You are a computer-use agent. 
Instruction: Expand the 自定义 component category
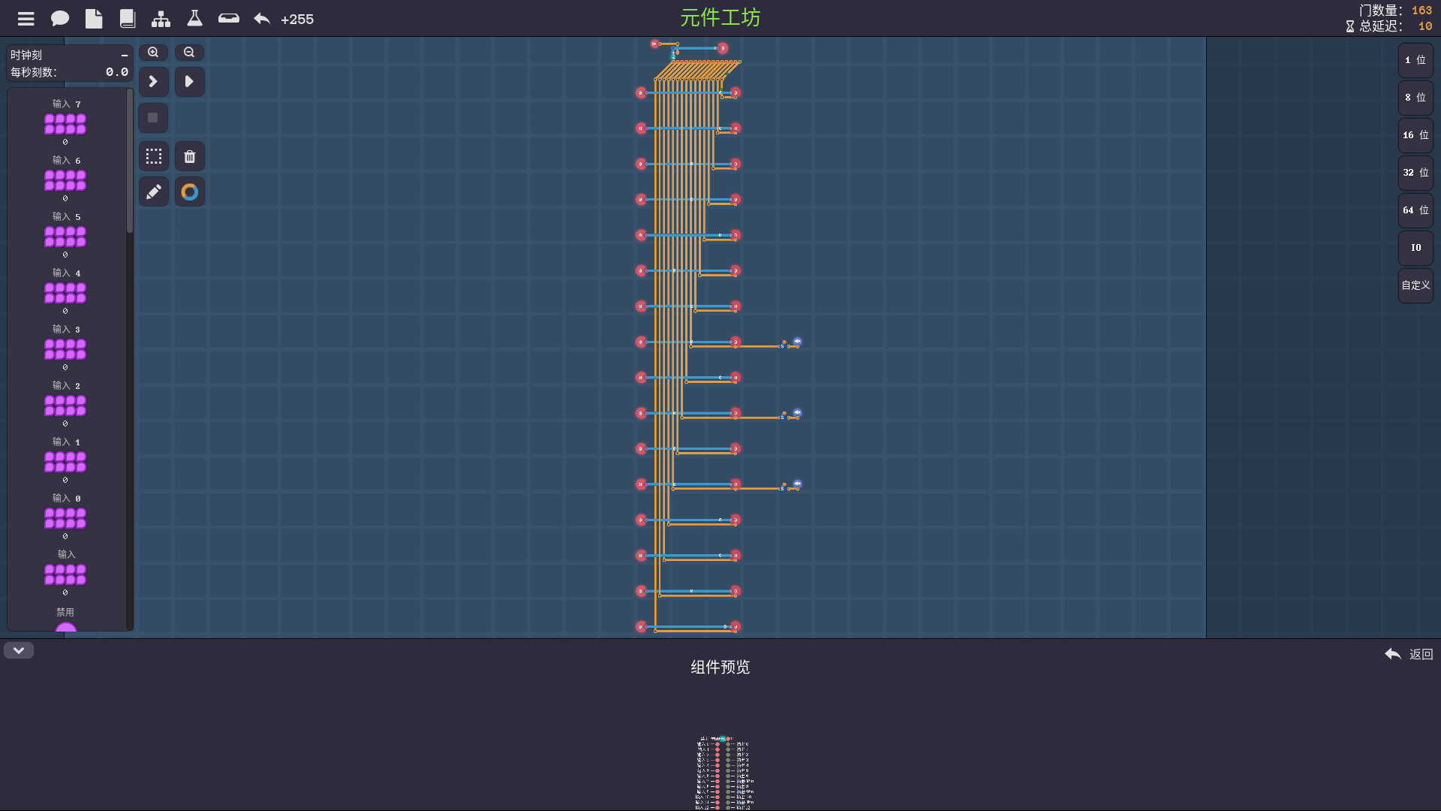pyautogui.click(x=1415, y=285)
